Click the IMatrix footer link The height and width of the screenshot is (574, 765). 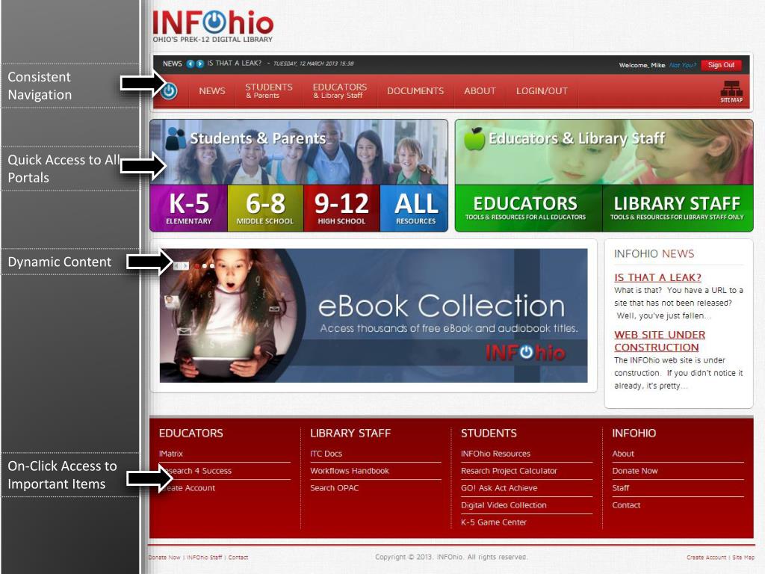point(171,454)
